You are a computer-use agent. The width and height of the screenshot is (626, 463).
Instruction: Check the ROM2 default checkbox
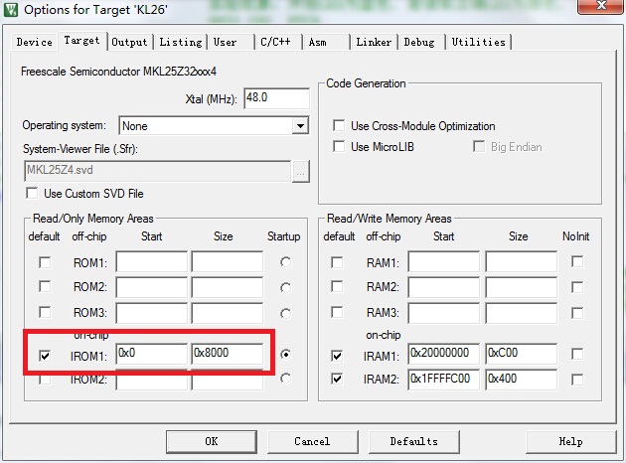click(x=45, y=287)
